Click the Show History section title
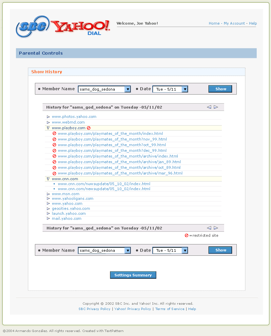The image size is (271, 336). pos(47,71)
